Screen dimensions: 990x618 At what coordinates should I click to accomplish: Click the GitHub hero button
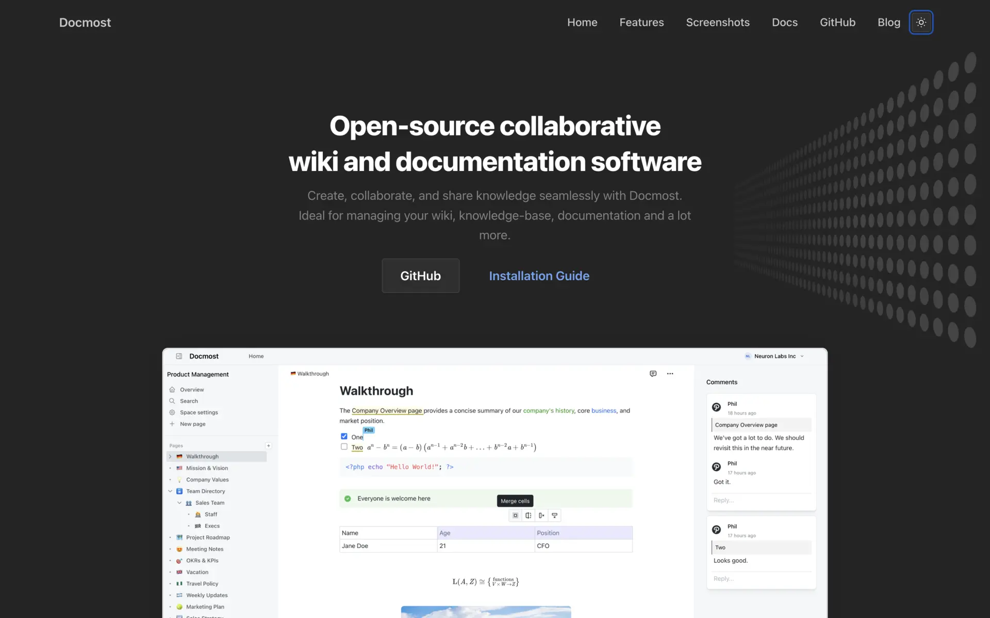point(420,276)
